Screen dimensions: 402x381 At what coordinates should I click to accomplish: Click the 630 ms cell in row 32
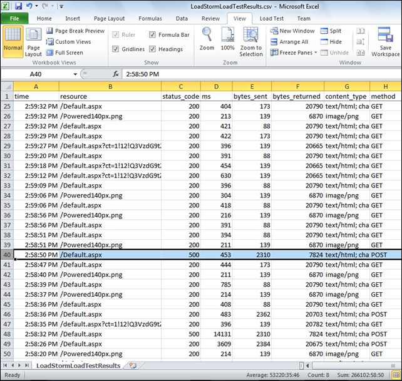[x=217, y=176]
